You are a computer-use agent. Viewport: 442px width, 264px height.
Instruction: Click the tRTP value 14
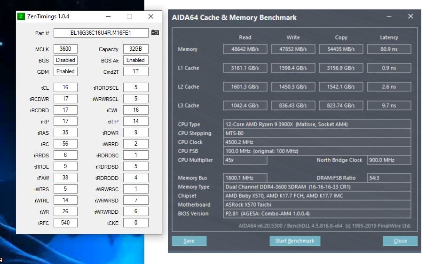(135, 121)
